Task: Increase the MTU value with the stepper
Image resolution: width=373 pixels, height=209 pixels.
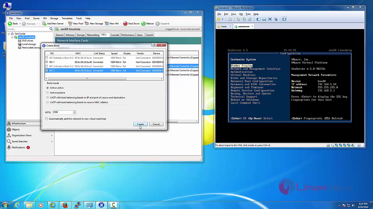Action: [x=74, y=111]
